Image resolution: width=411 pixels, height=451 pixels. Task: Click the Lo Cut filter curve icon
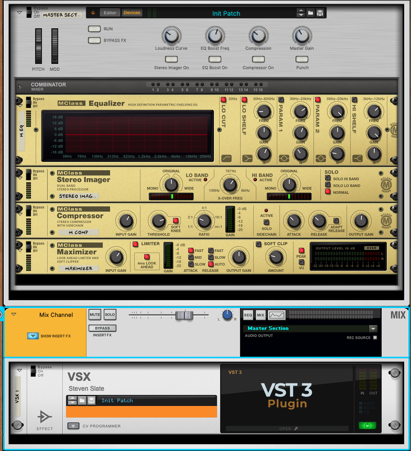tap(226, 159)
